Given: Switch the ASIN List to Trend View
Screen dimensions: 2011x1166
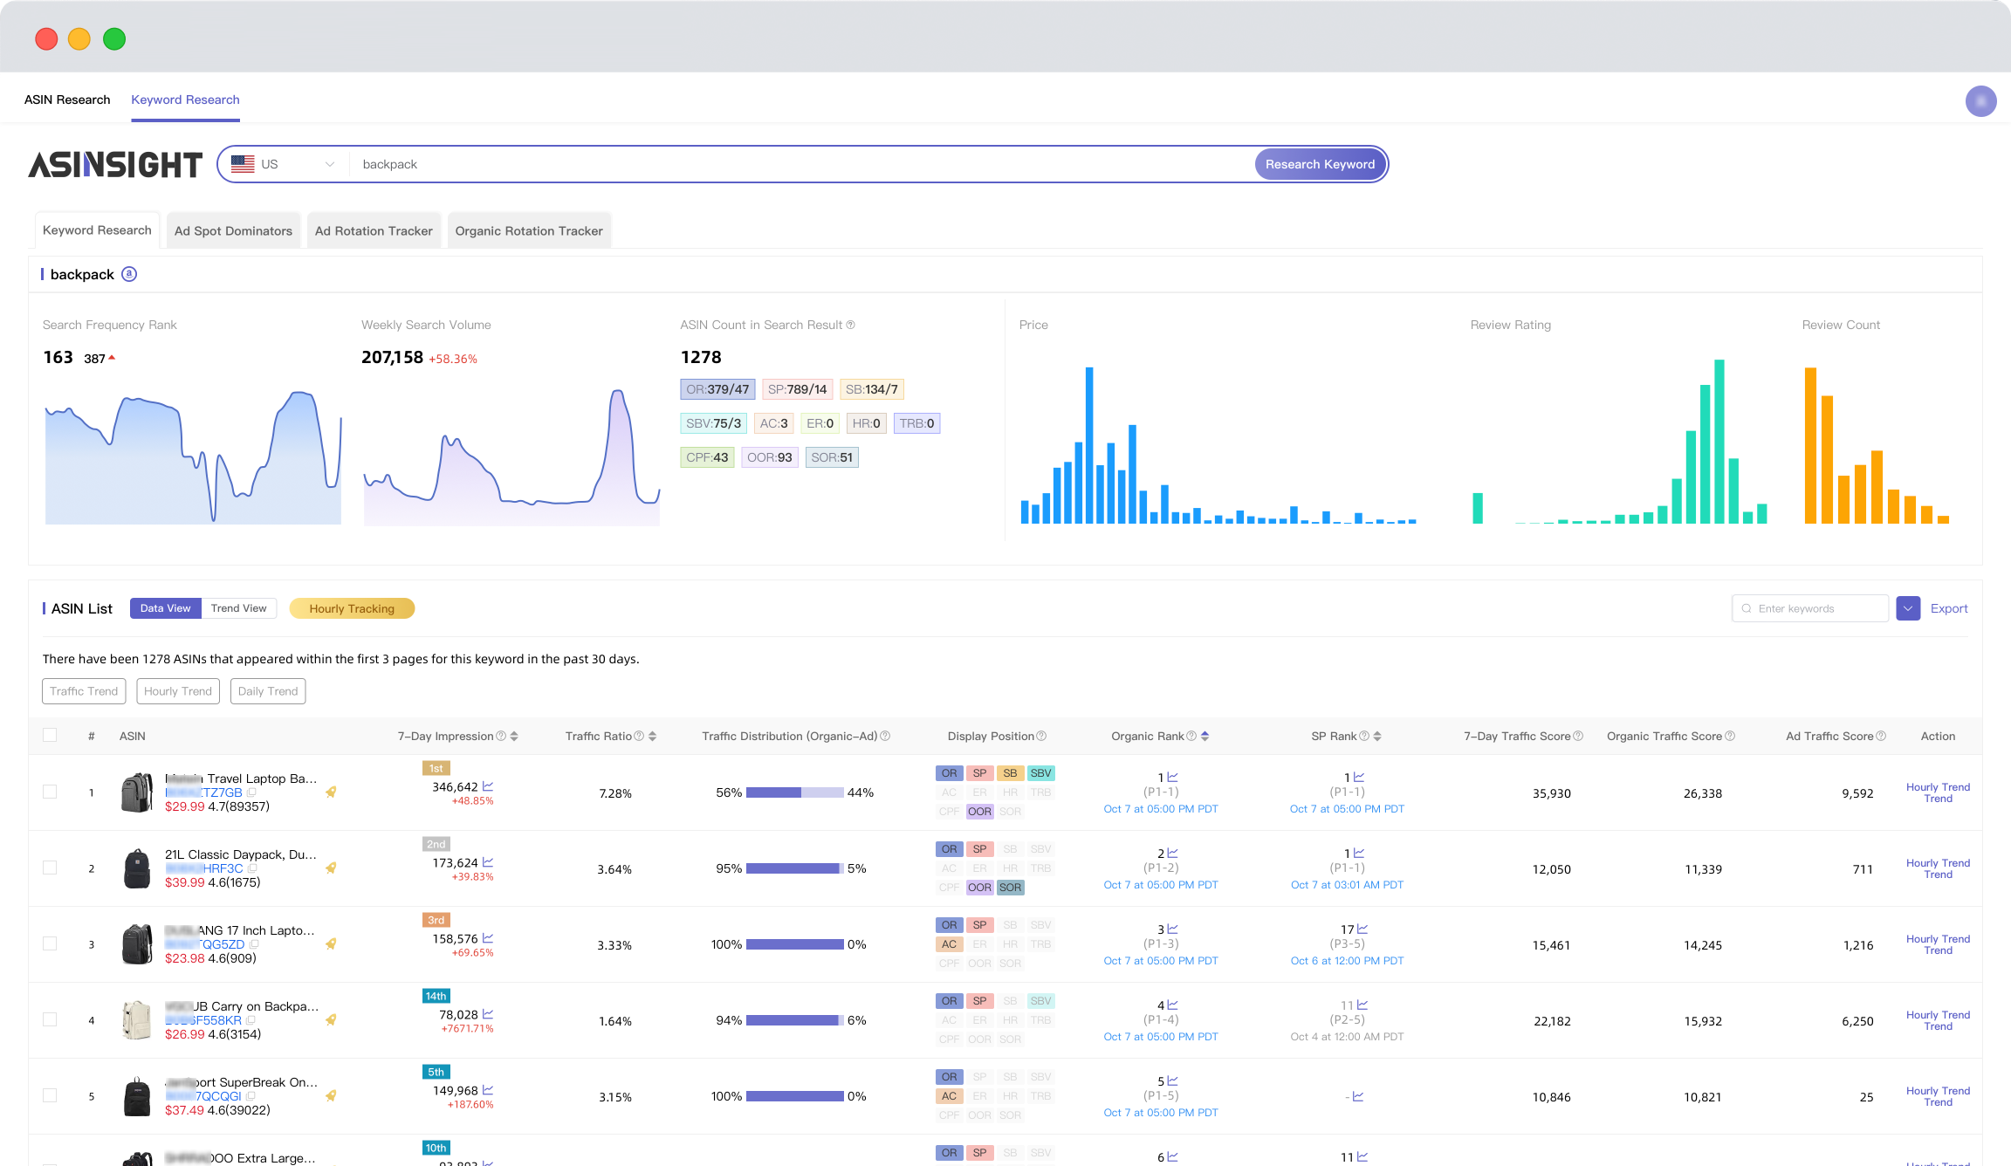Looking at the screenshot, I should (238, 607).
